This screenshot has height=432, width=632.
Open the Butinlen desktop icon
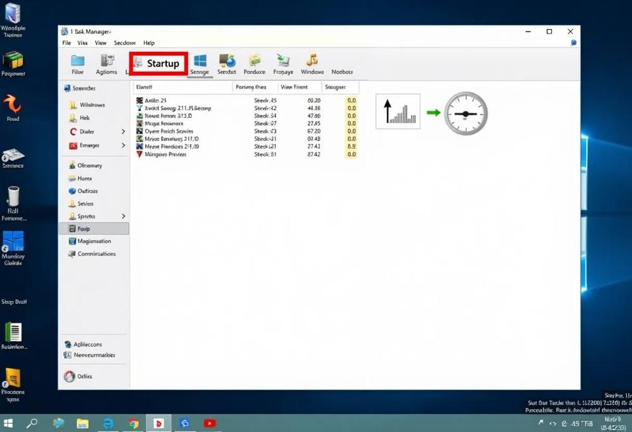click(x=14, y=335)
